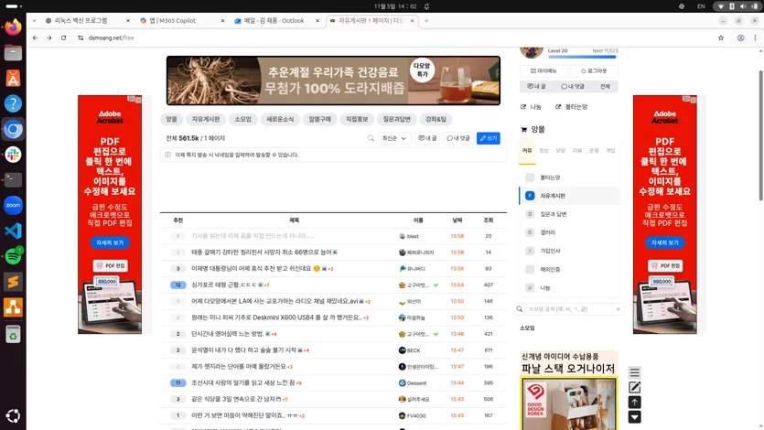Open post '싱가포르 태형 근황'

(224, 285)
